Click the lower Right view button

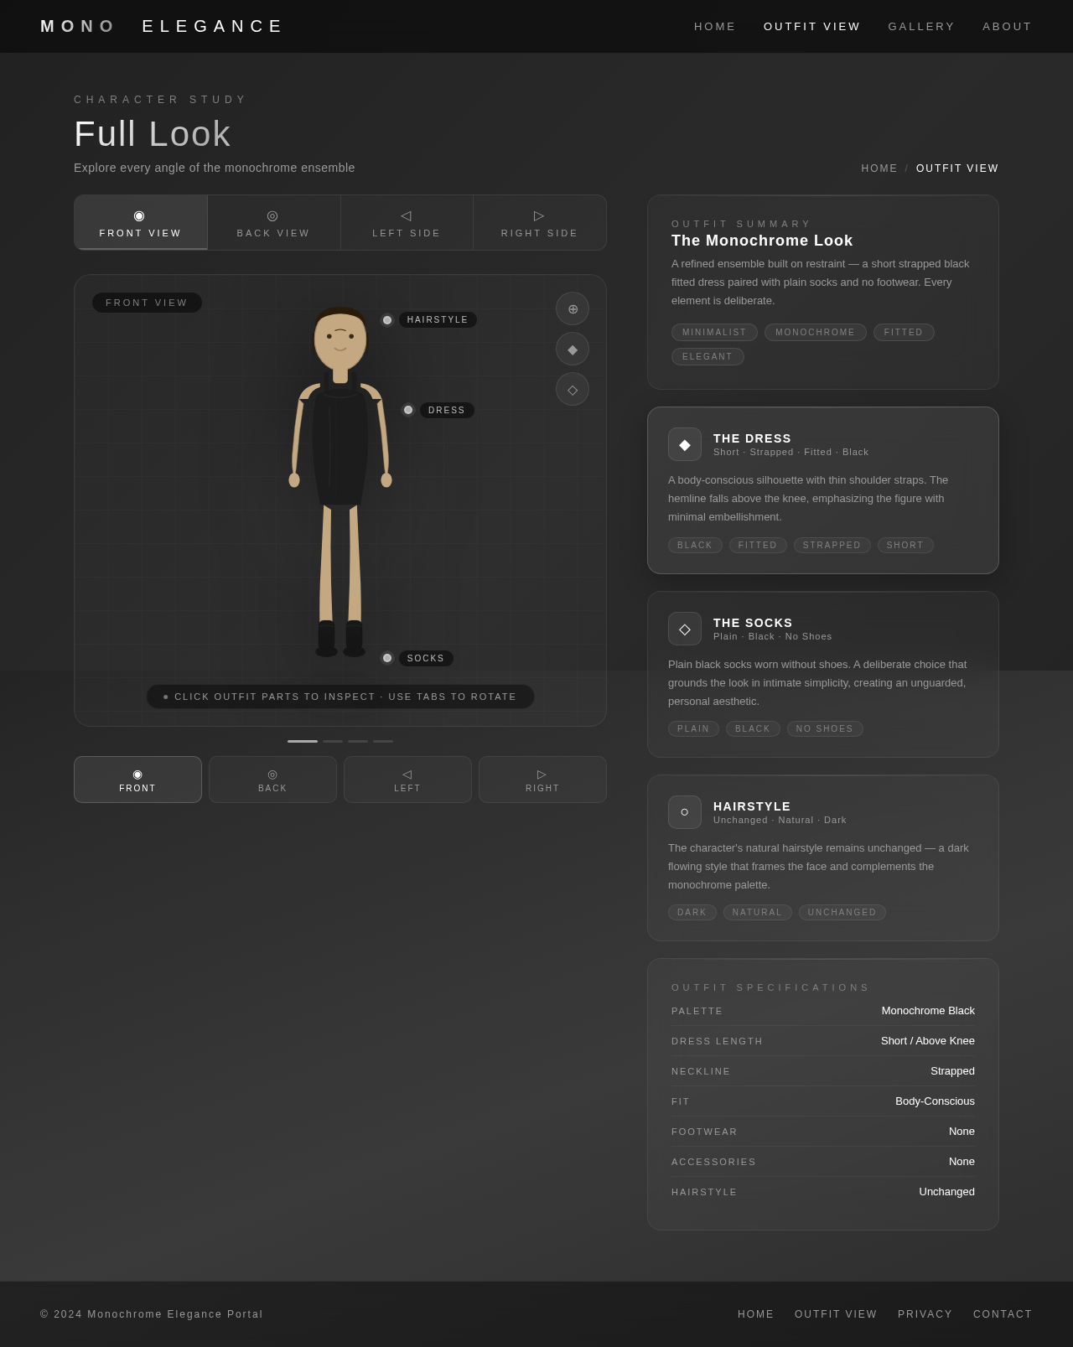542,780
